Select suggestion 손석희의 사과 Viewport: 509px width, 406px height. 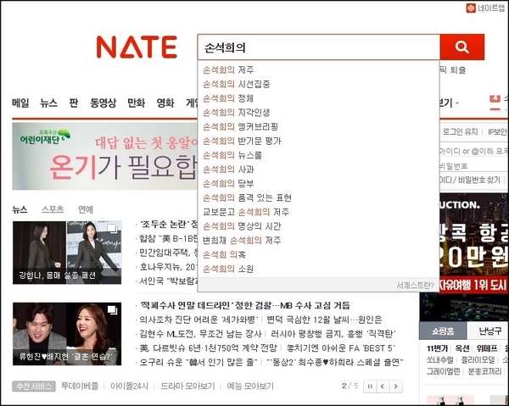[228, 170]
